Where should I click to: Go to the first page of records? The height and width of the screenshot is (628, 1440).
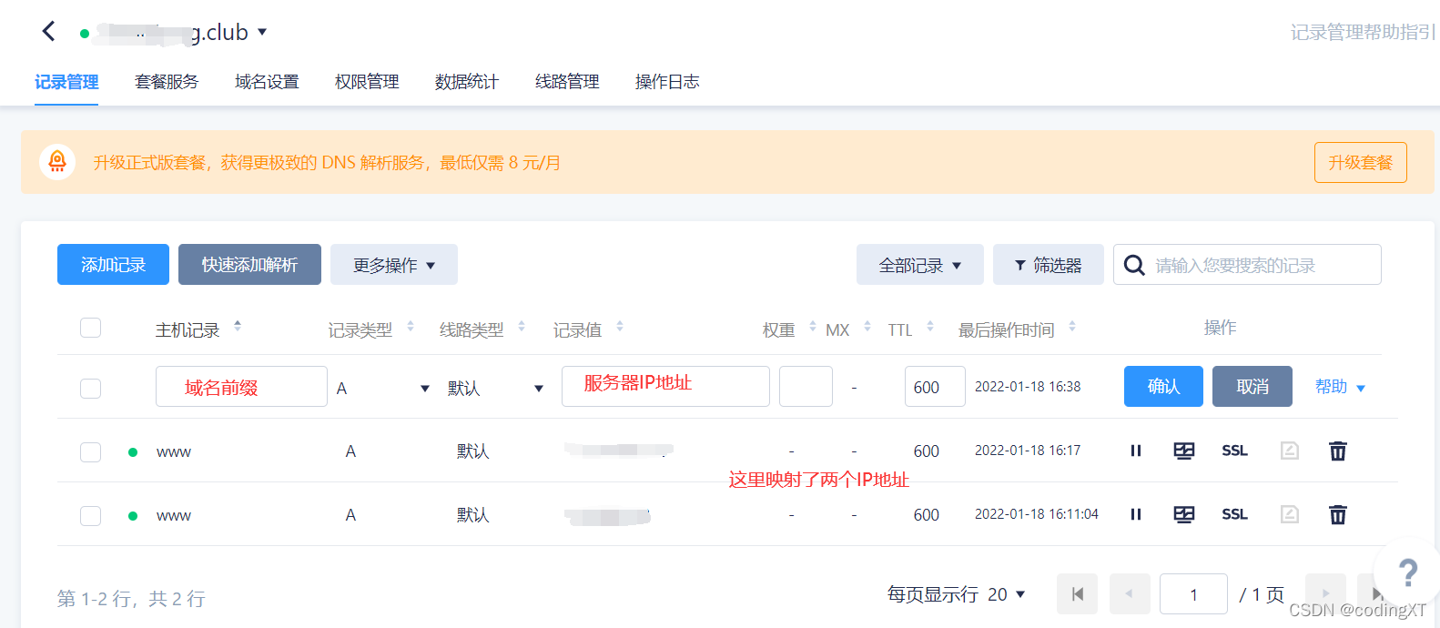click(x=1077, y=594)
